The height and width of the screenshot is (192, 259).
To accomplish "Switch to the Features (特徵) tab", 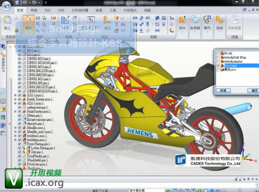I will coord(34,10).
